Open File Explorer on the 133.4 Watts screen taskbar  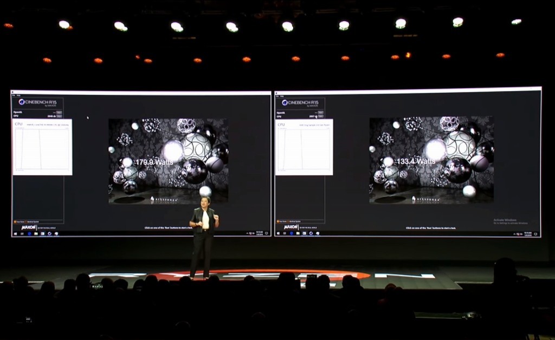pos(298,234)
